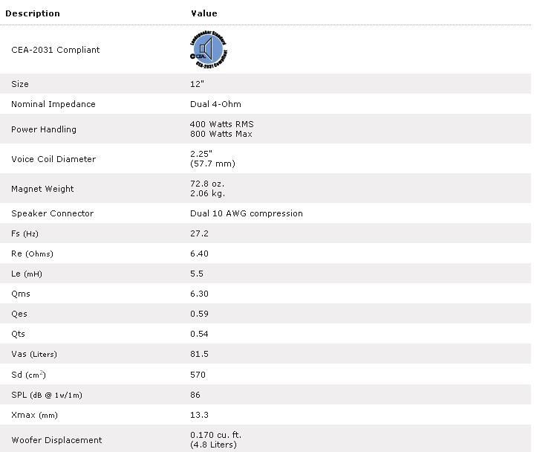Screen dimensions: 534x452
Task: Select the Sd value 570
Action: [198, 375]
